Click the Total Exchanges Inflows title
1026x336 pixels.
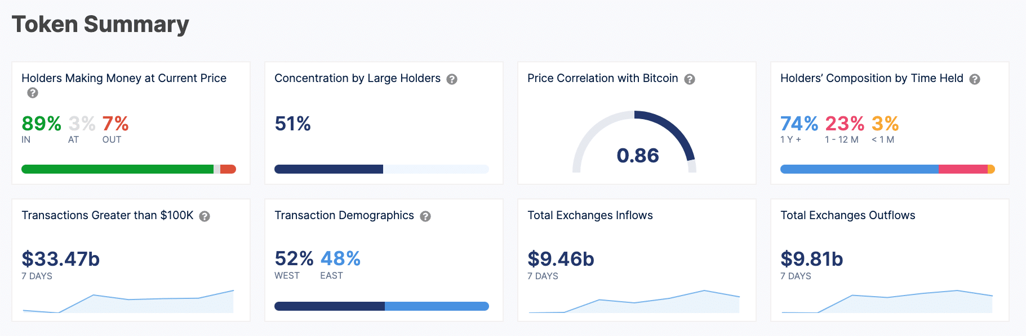tap(590, 215)
